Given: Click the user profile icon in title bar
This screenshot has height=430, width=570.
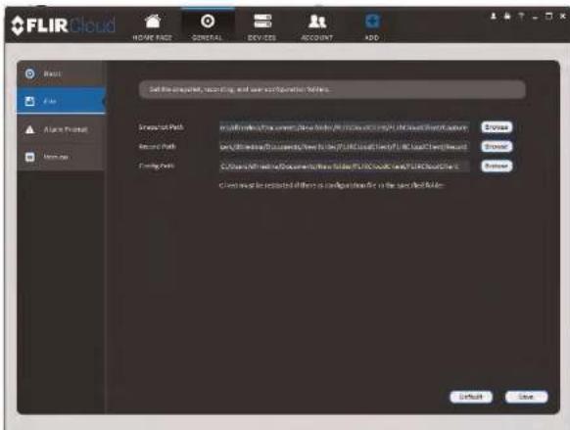Looking at the screenshot, I should [x=494, y=17].
